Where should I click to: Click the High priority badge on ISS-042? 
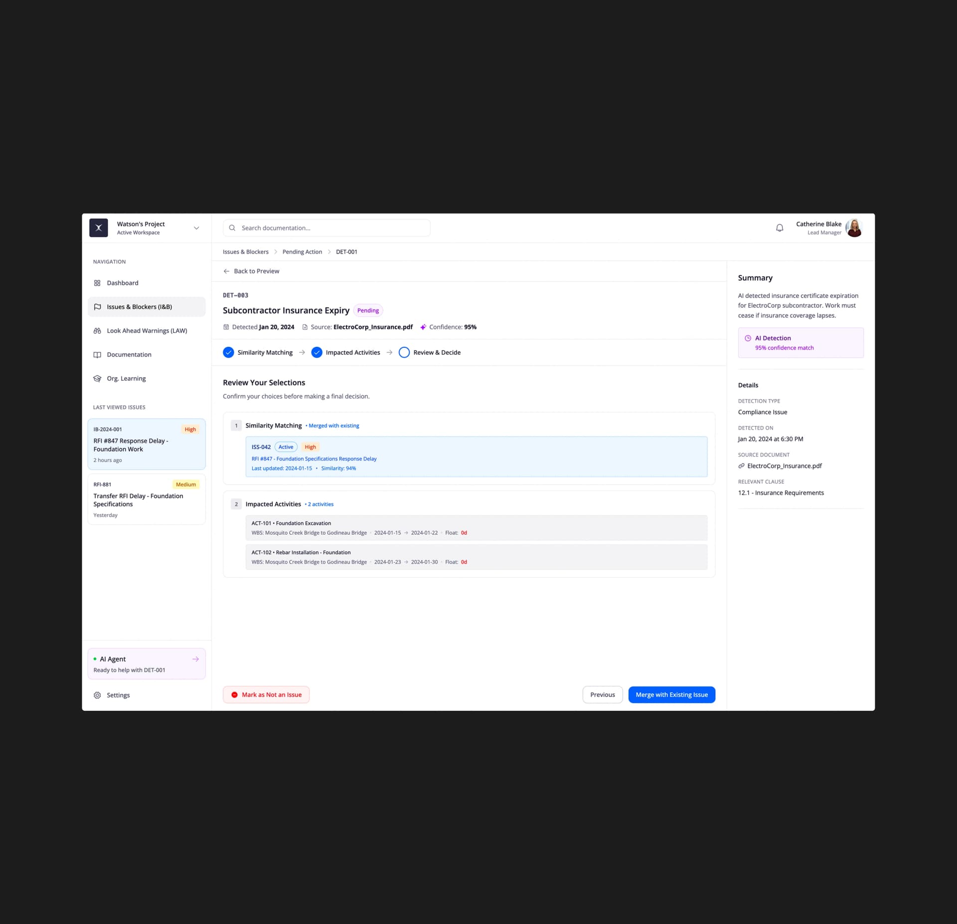pos(310,447)
